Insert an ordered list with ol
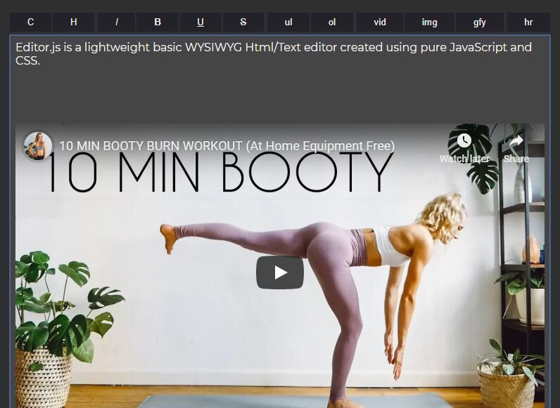 pyautogui.click(x=332, y=22)
